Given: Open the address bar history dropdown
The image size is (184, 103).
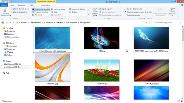Looking at the screenshot, I should tap(146, 23).
